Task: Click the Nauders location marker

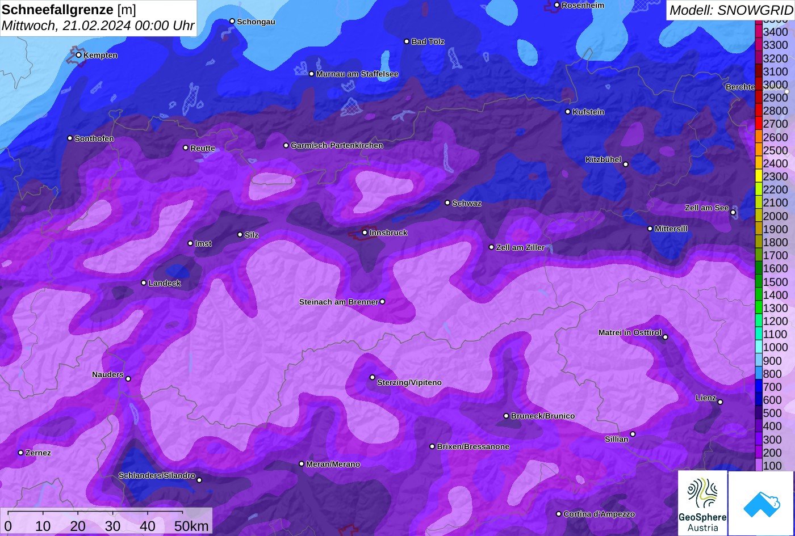Action: click(x=128, y=379)
